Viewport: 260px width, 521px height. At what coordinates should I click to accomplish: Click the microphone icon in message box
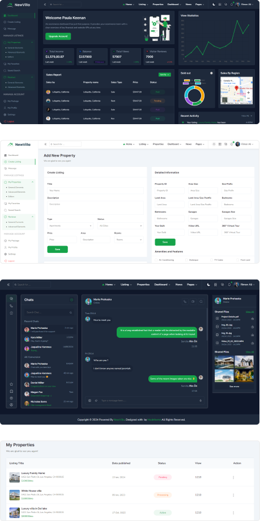[x=201, y=400]
